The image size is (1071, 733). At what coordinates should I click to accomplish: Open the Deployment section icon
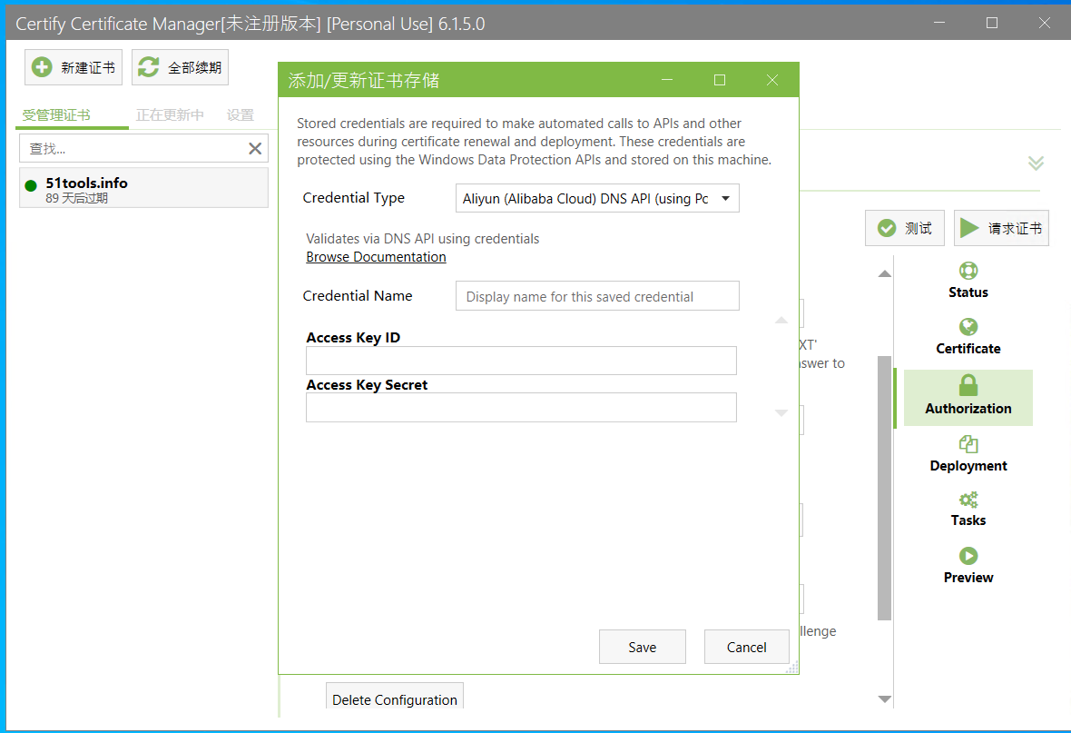[968, 444]
